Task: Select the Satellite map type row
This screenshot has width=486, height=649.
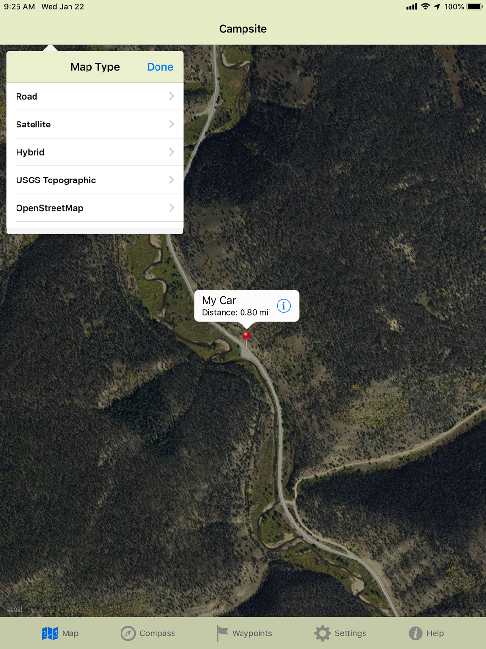Action: [x=95, y=124]
